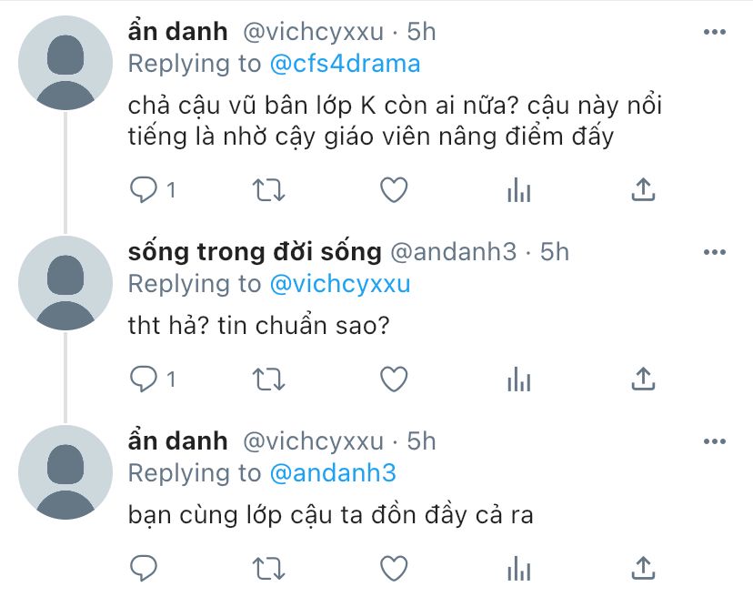Open the @cfs4drama mention link
This screenshot has height=597, width=753.
[345, 64]
